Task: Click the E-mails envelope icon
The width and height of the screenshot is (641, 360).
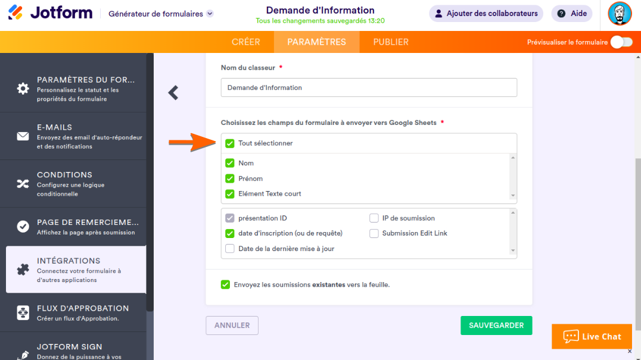Action: tap(23, 136)
